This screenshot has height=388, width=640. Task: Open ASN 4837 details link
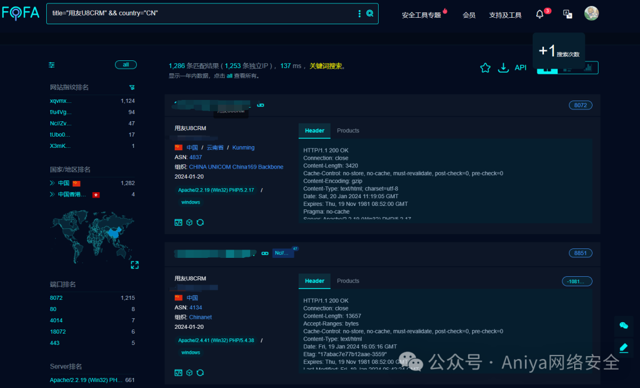pyautogui.click(x=196, y=157)
